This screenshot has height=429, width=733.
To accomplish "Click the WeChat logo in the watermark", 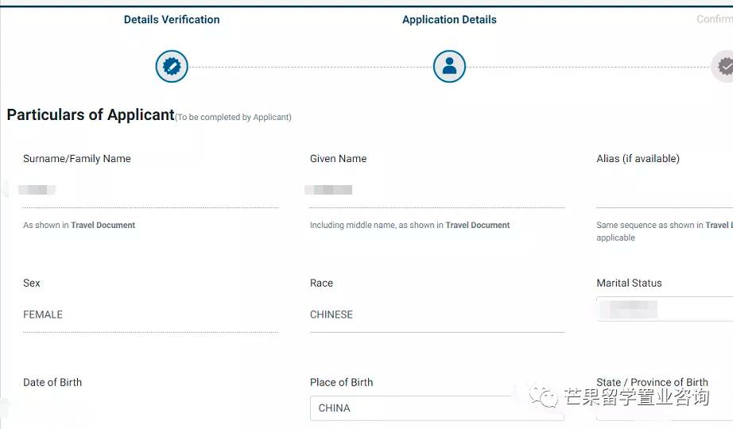I will [545, 396].
